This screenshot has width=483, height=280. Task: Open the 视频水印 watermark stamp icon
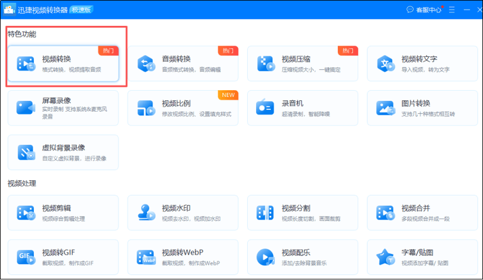(146, 212)
